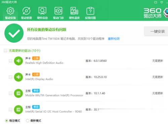The width and height of the screenshot is (168, 124).
Task: Click the 公版 tag on Intel Display Audio row
Action: [36, 75]
